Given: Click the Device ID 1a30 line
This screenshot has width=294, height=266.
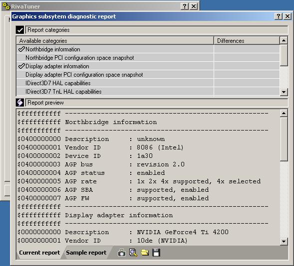Looking at the screenshot, I should tap(85, 156).
